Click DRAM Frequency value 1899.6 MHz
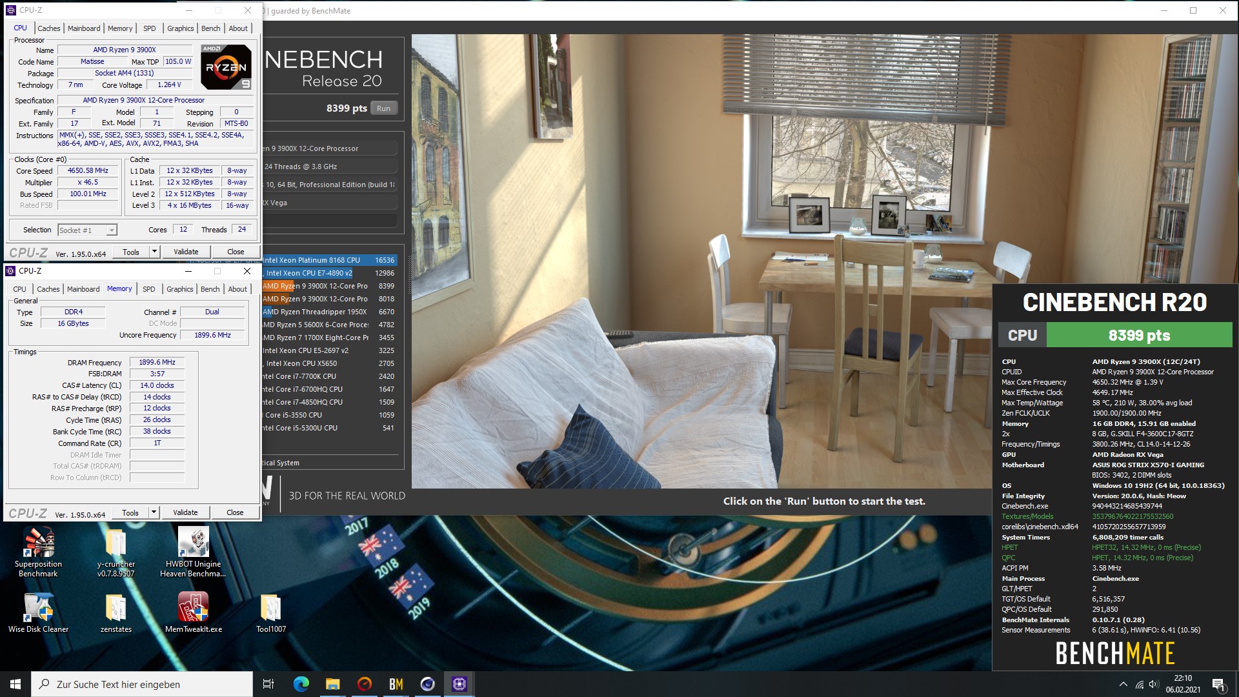Screen dimensions: 1239x697 [157, 363]
